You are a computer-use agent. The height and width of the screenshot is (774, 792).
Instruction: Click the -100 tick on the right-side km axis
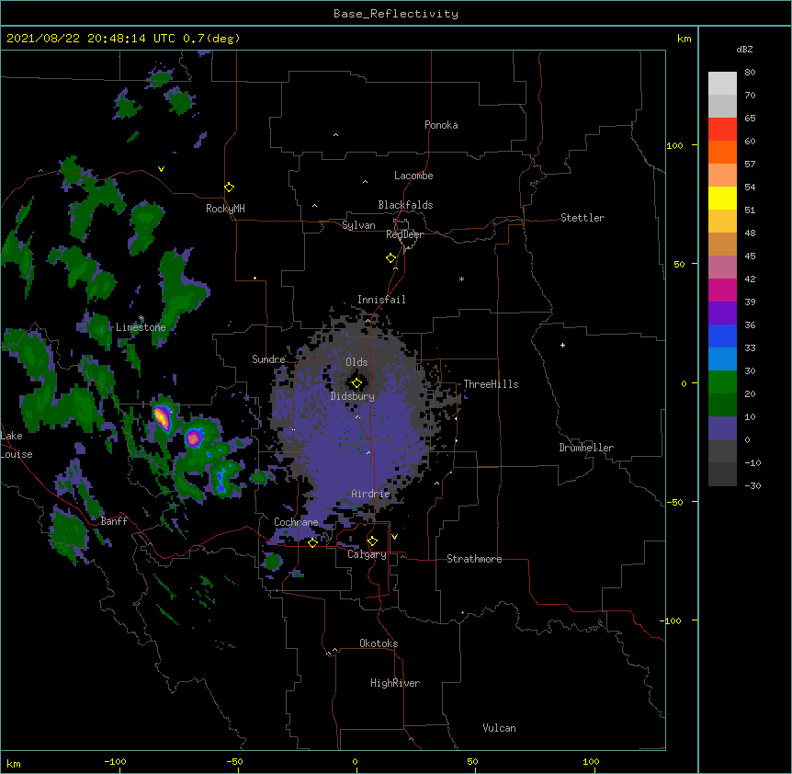[672, 620]
